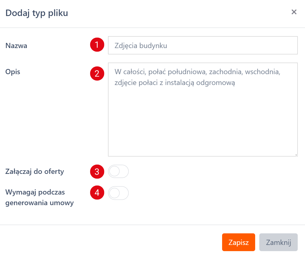Grab the Opis textarea resize handle
Viewport: 305px width, 255px height.
(296, 155)
